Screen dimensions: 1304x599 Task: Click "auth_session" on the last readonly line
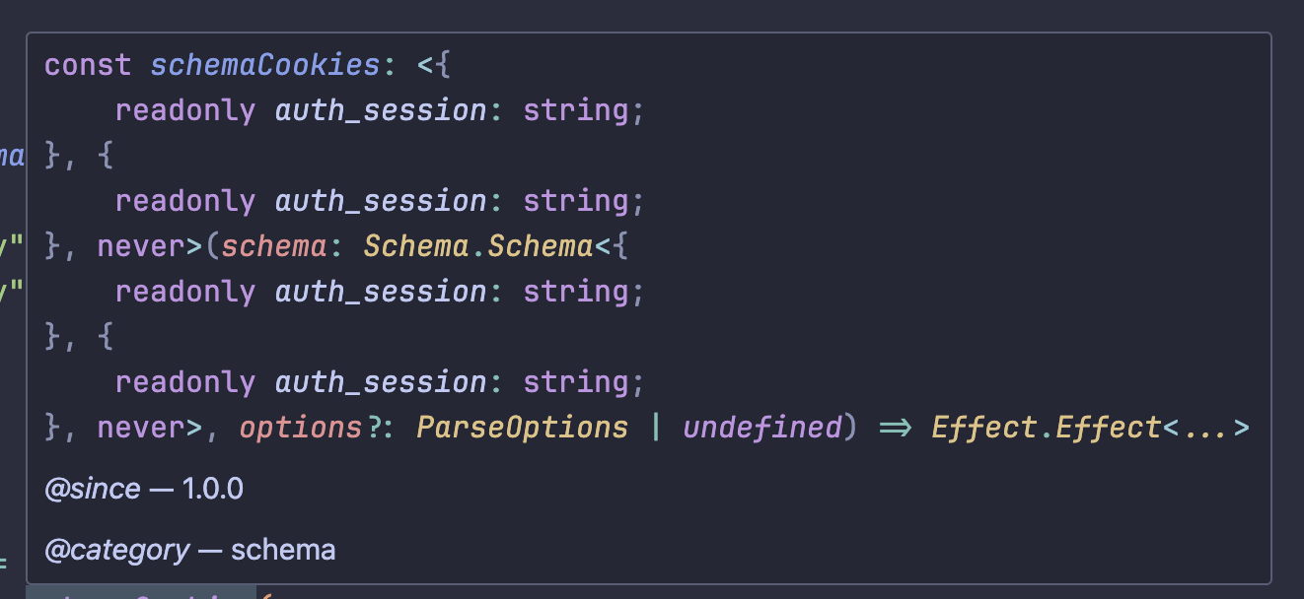(381, 382)
